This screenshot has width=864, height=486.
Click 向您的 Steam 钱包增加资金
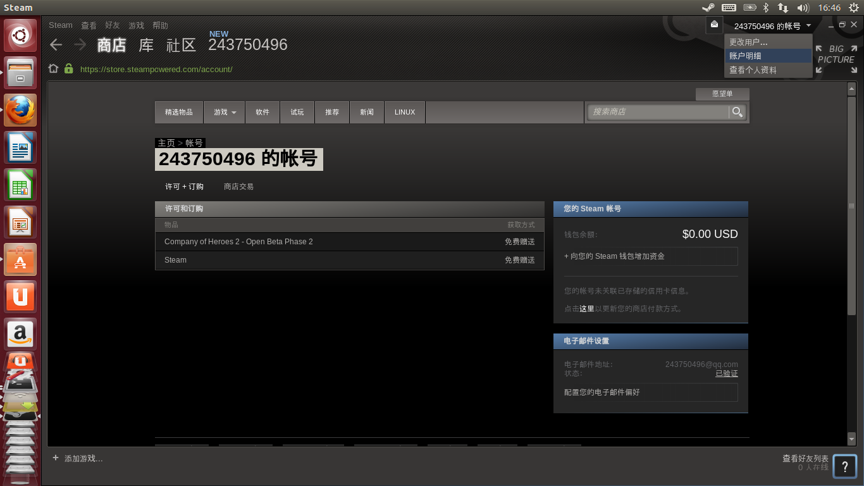point(651,256)
